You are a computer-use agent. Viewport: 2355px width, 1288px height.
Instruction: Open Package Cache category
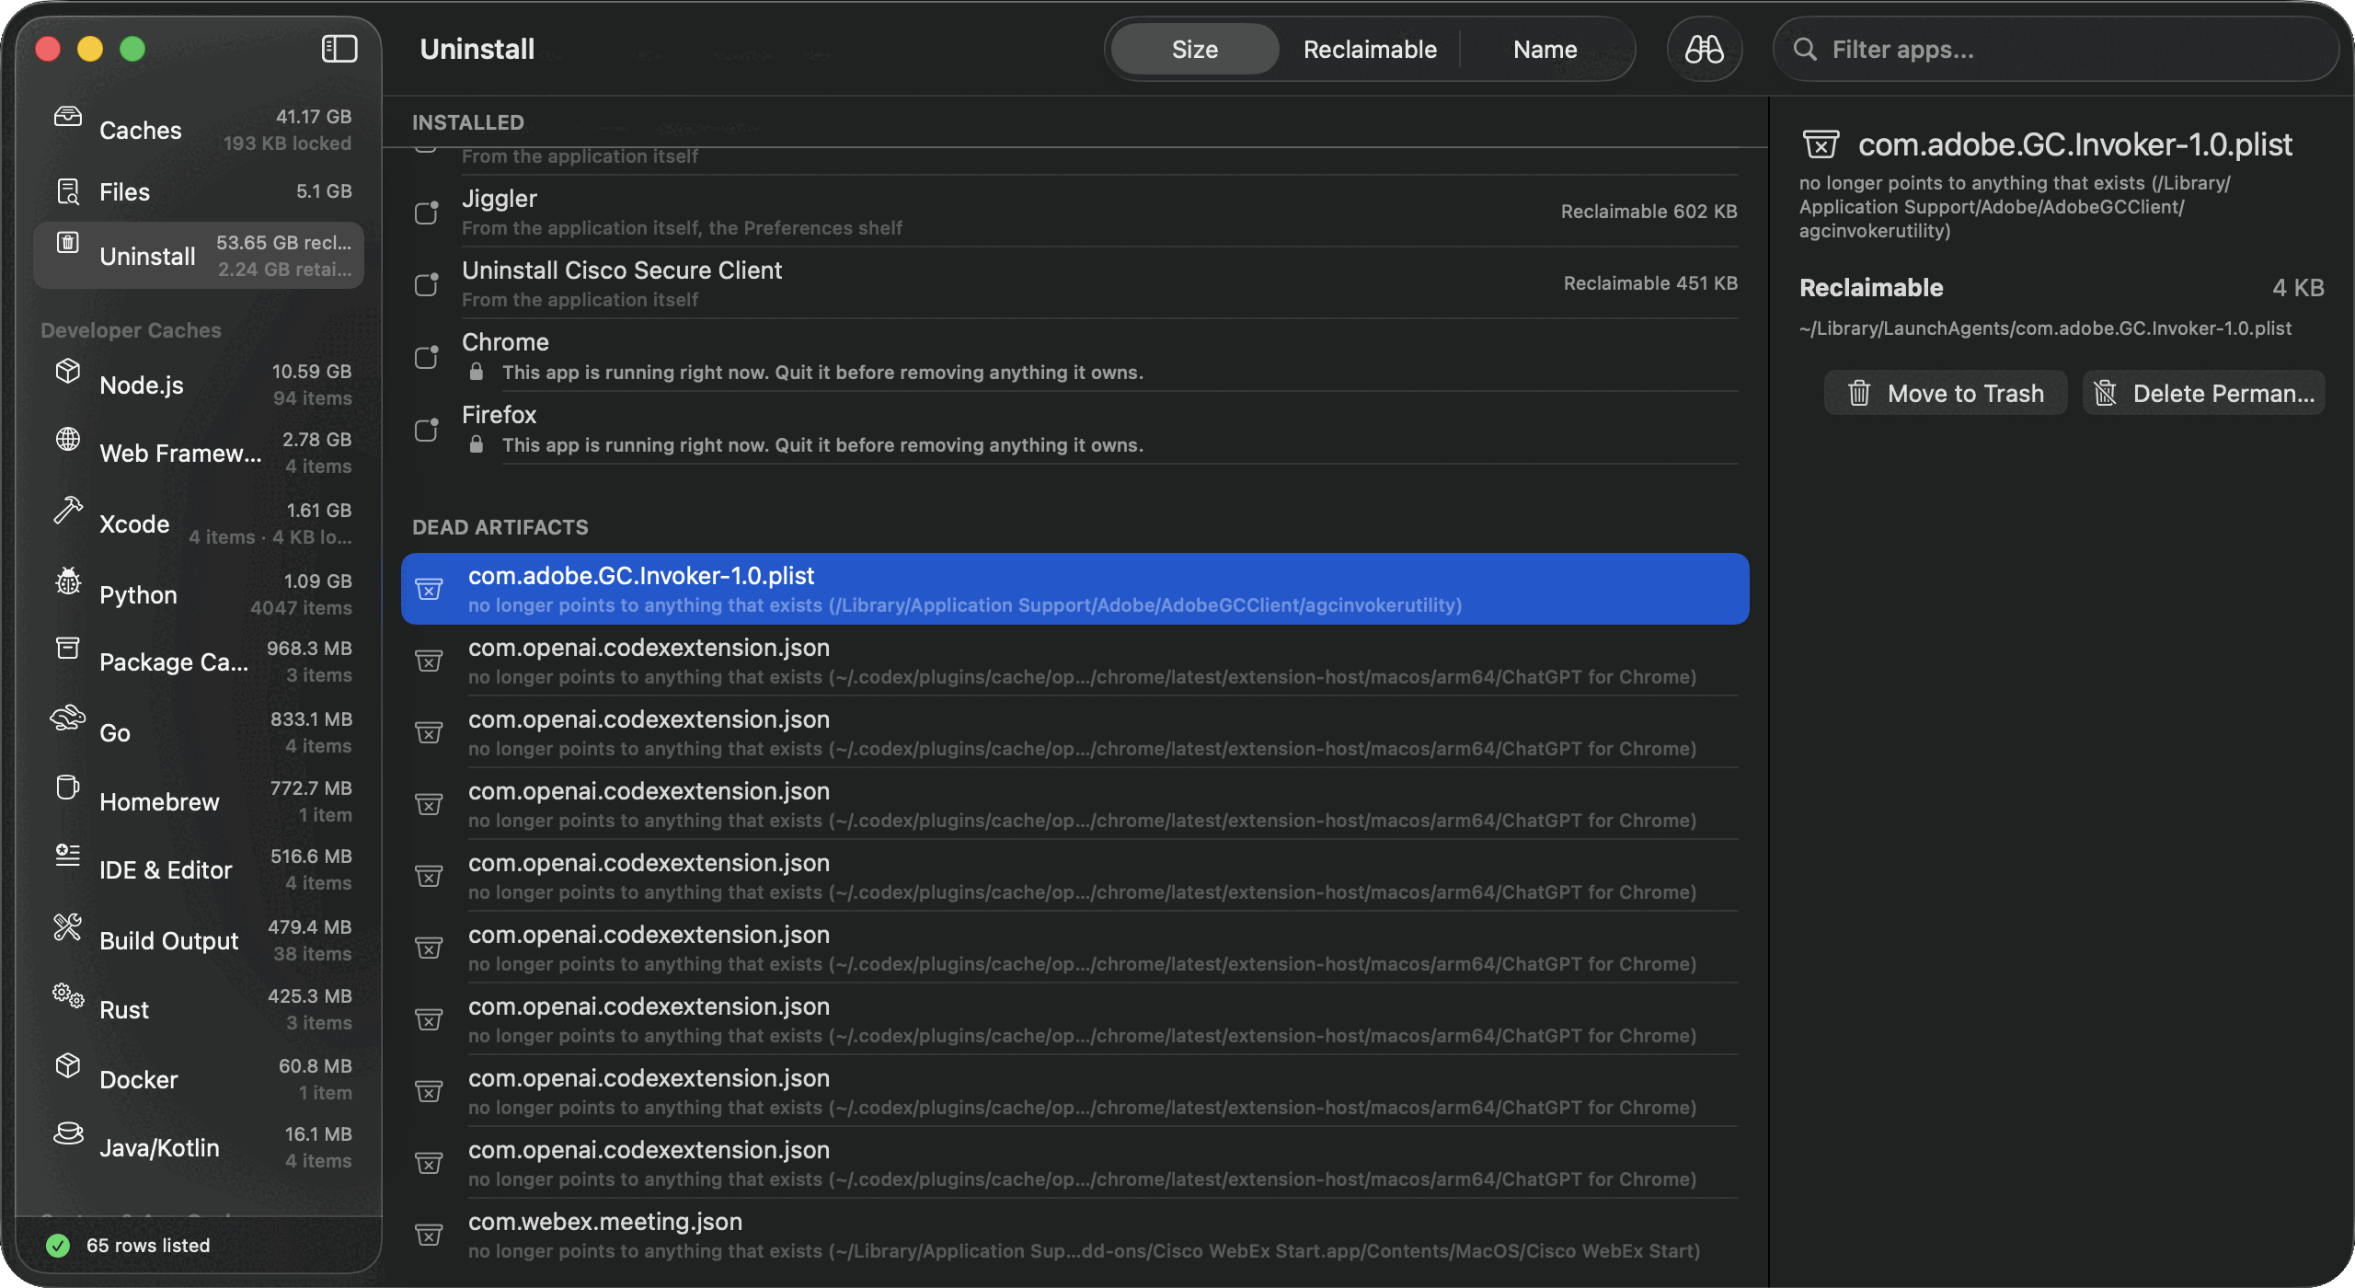pos(199,661)
